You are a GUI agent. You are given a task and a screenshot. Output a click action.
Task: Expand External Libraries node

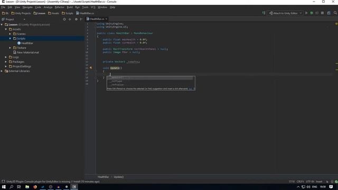tap(2, 71)
